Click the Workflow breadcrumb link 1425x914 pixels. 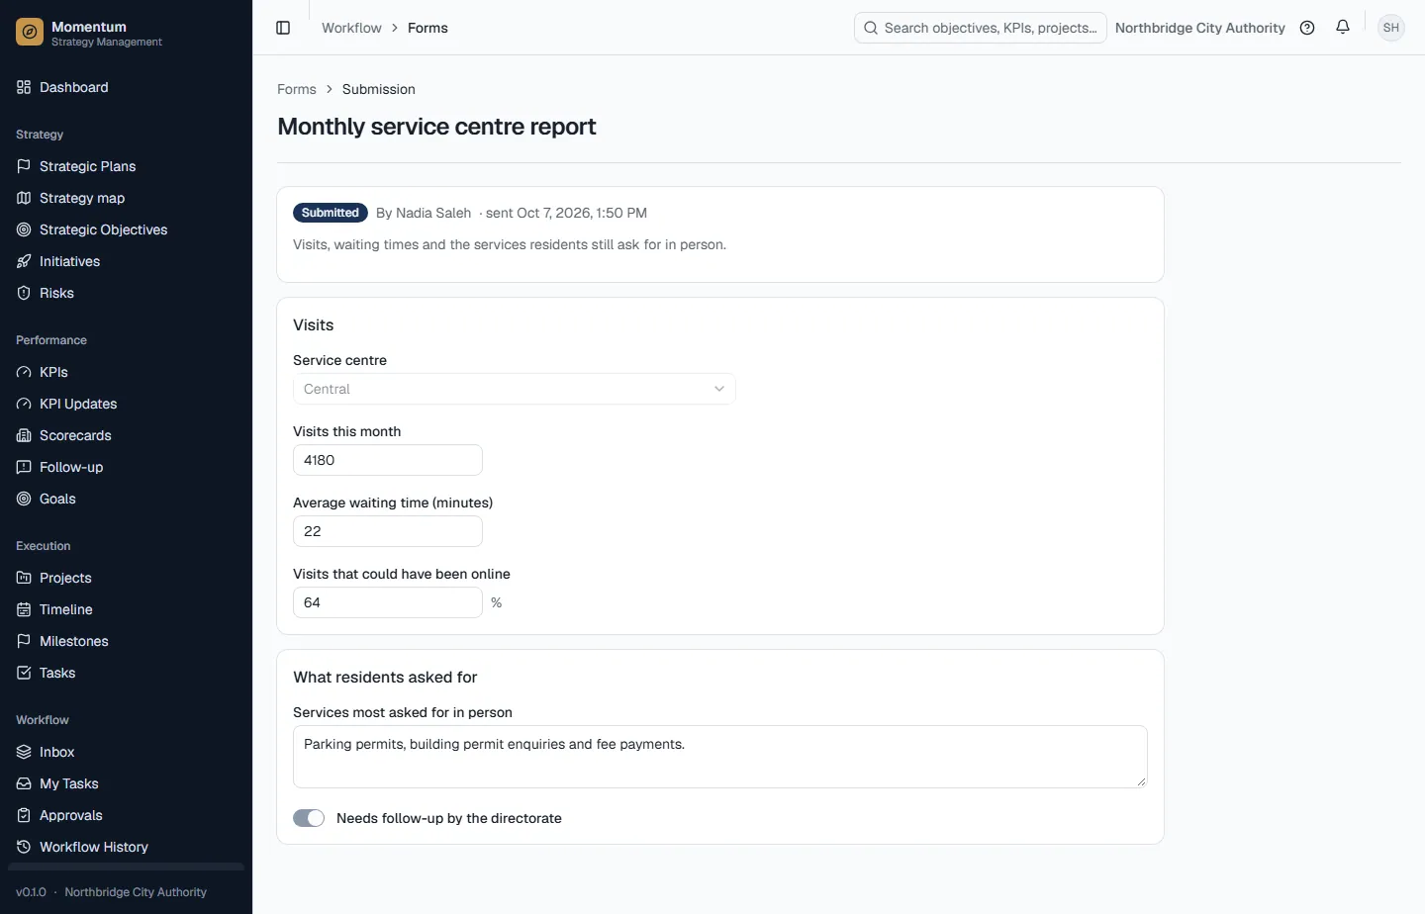point(351,28)
